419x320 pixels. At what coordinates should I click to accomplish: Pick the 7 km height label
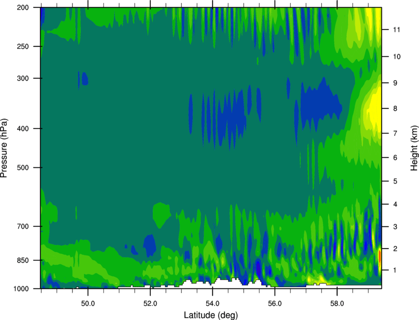point(395,133)
